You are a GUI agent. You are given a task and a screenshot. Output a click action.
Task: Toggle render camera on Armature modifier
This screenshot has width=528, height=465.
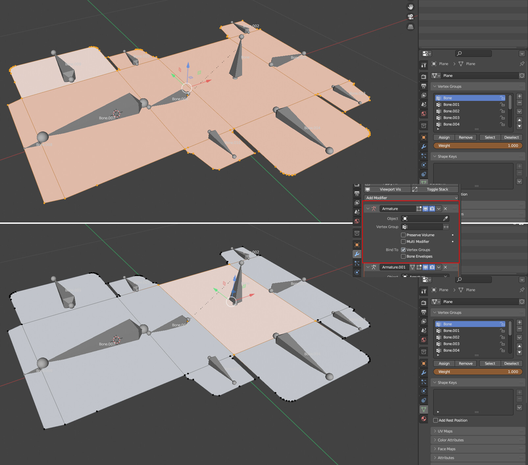point(432,209)
